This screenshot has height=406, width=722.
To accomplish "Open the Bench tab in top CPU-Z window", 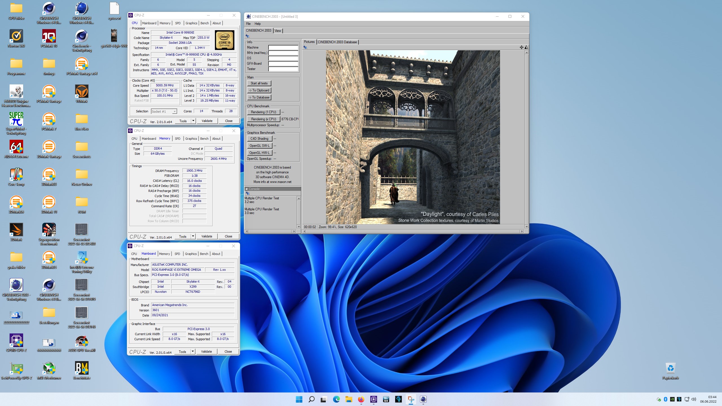I will tap(204, 23).
